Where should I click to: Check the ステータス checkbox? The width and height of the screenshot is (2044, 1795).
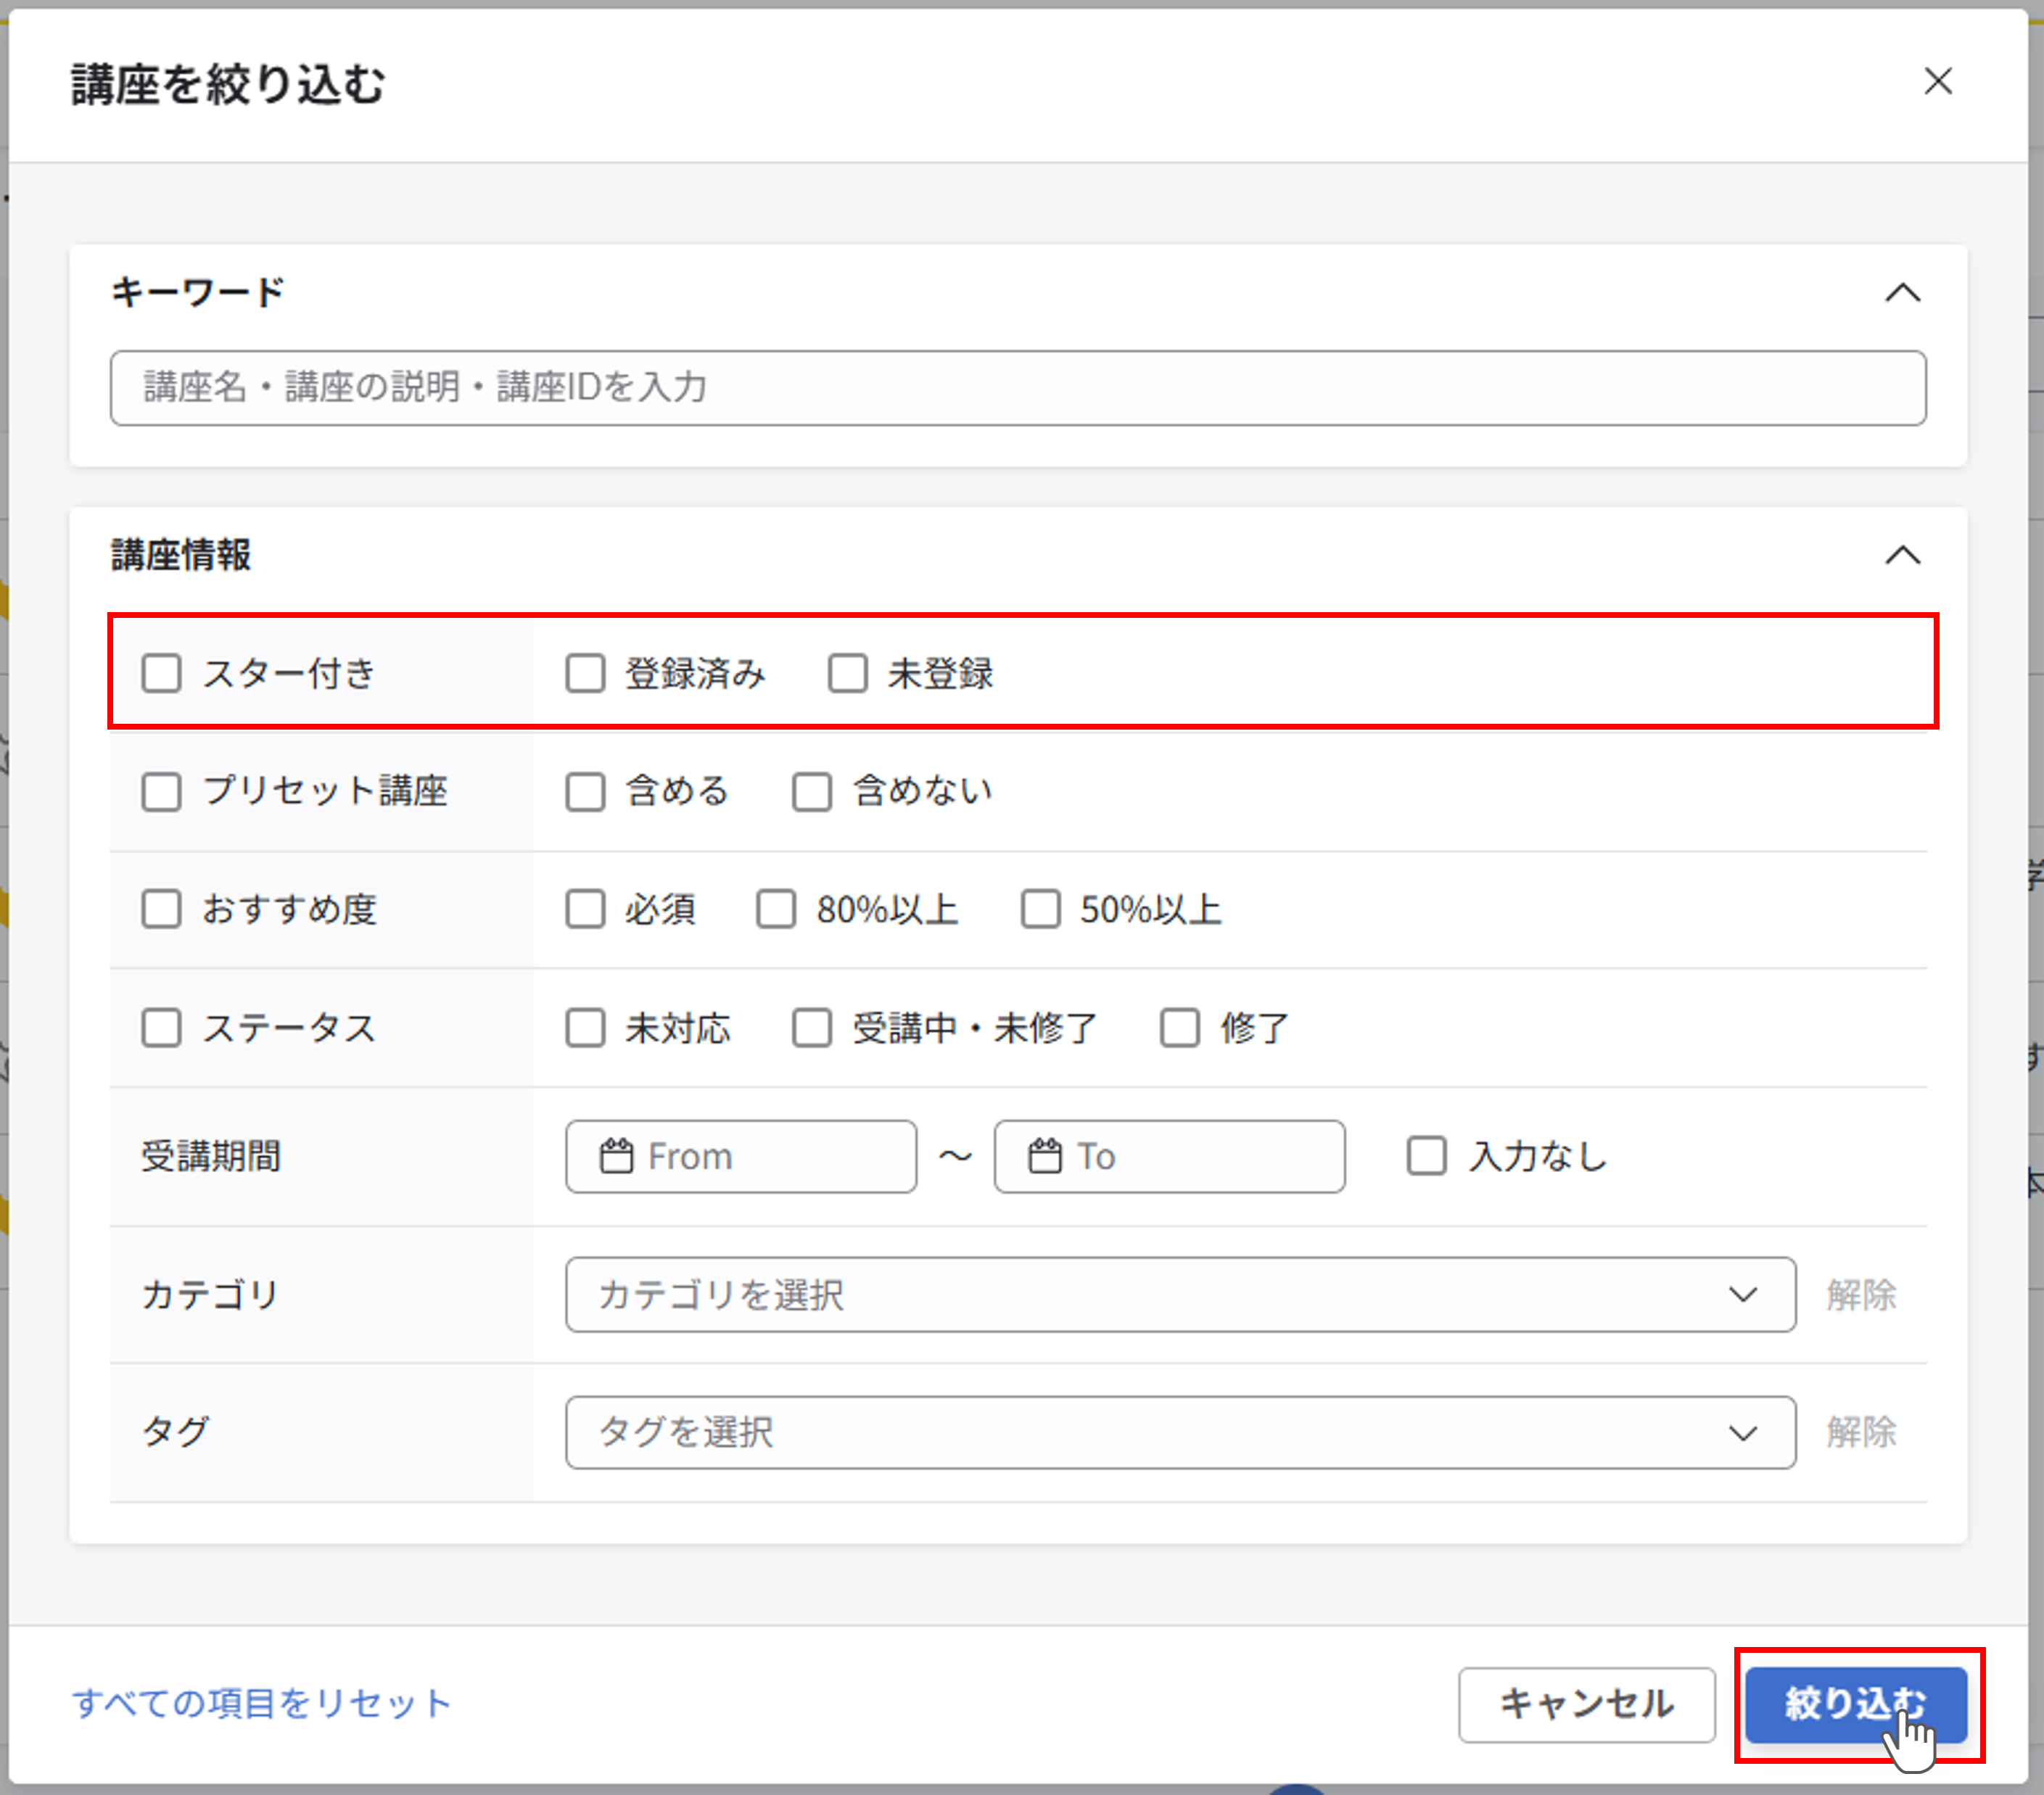(161, 1028)
